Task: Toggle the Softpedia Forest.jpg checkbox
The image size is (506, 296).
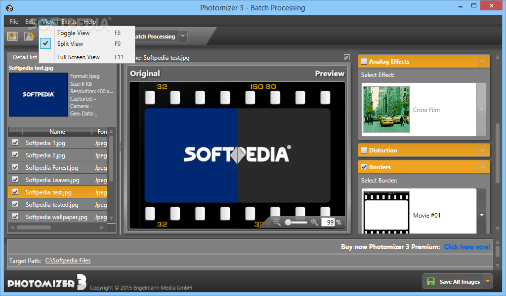Action: tap(15, 167)
